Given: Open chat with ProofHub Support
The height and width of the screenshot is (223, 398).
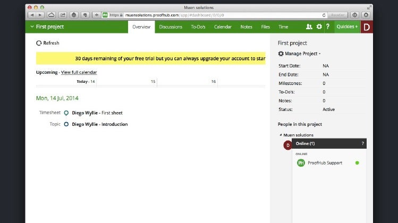Looking at the screenshot, I should (329, 163).
